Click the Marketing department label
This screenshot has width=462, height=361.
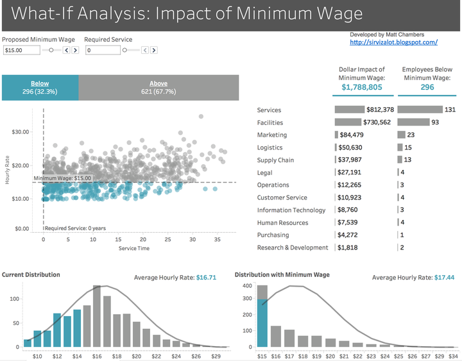272,135
